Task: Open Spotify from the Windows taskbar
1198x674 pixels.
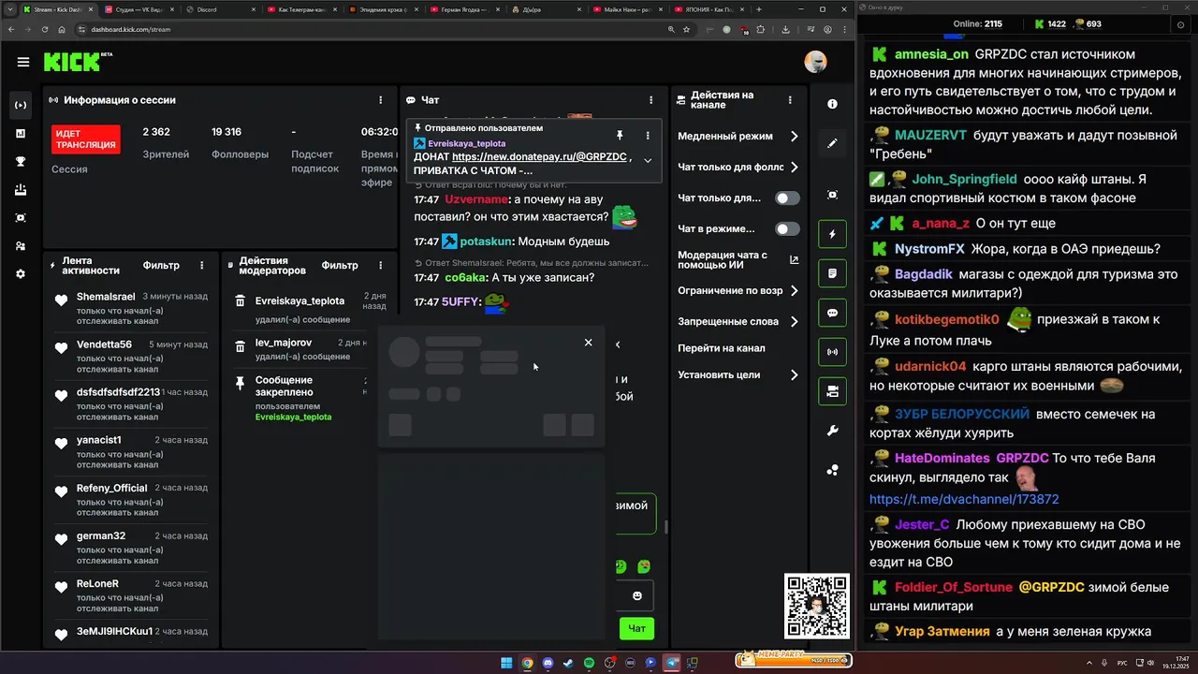Action: coord(589,663)
